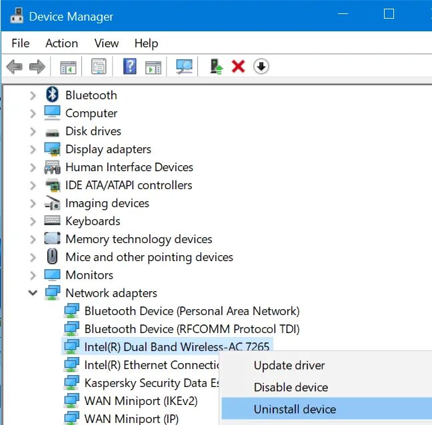Click the Human Interface Devices icon
The height and width of the screenshot is (425, 432).
52,167
